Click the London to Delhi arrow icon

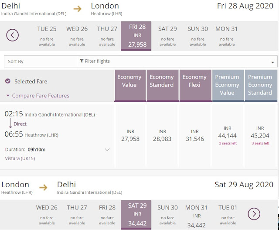click(x=43, y=187)
